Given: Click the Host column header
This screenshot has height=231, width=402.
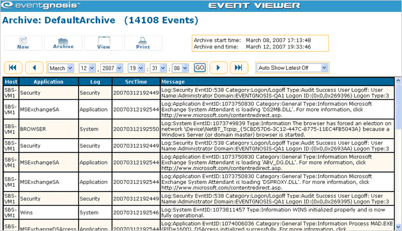Looking at the screenshot, I should point(11,82).
